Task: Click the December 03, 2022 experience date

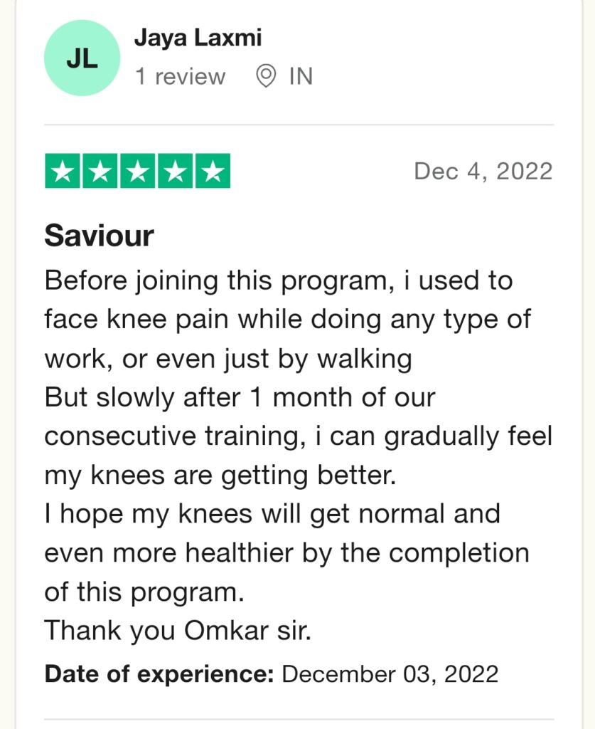Action: point(390,675)
